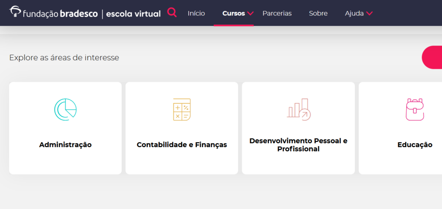Open the Educação category title
Viewport: 442px width, 209px height.
pos(415,145)
